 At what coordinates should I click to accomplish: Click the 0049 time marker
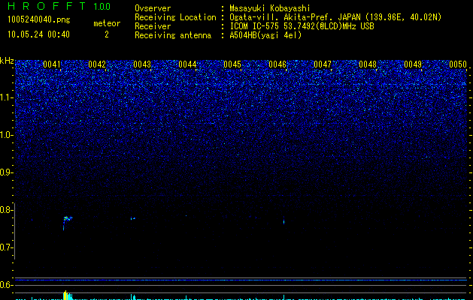[413, 64]
